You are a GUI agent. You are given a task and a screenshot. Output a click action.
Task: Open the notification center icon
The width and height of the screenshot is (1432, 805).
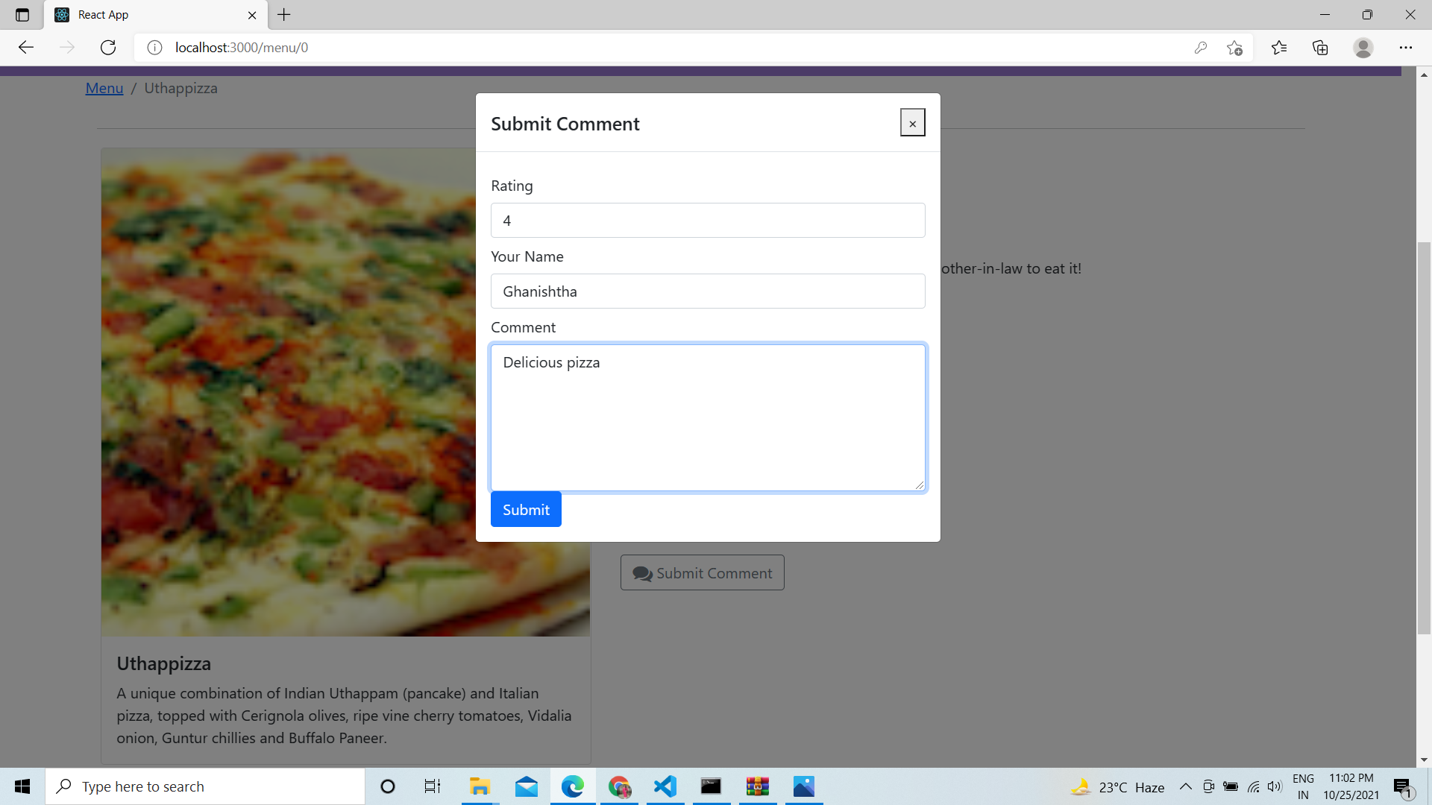pyautogui.click(x=1403, y=787)
